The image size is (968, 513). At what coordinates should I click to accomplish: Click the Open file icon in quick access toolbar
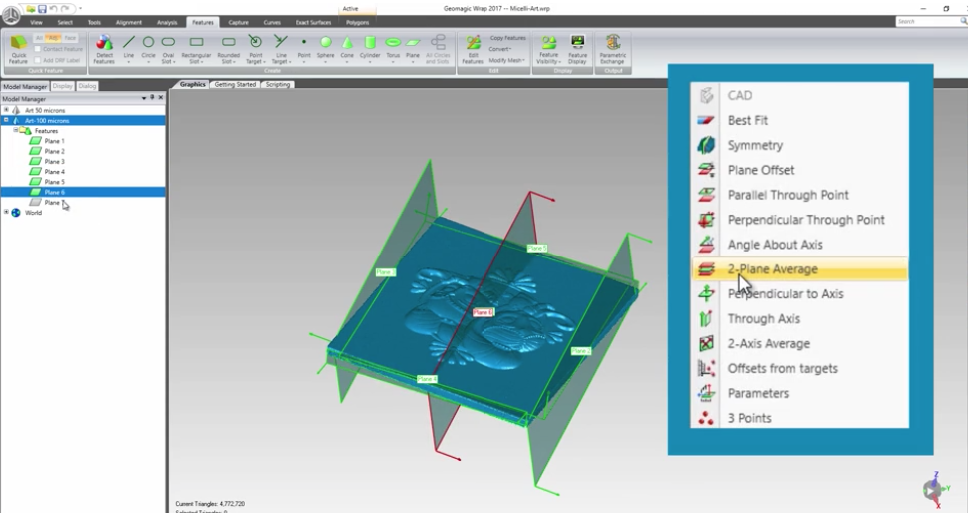click(x=31, y=9)
